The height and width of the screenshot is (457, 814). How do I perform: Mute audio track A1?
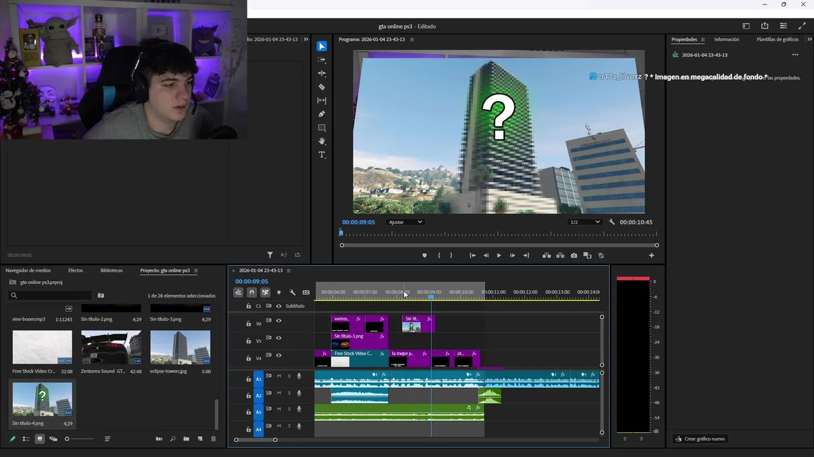click(279, 376)
